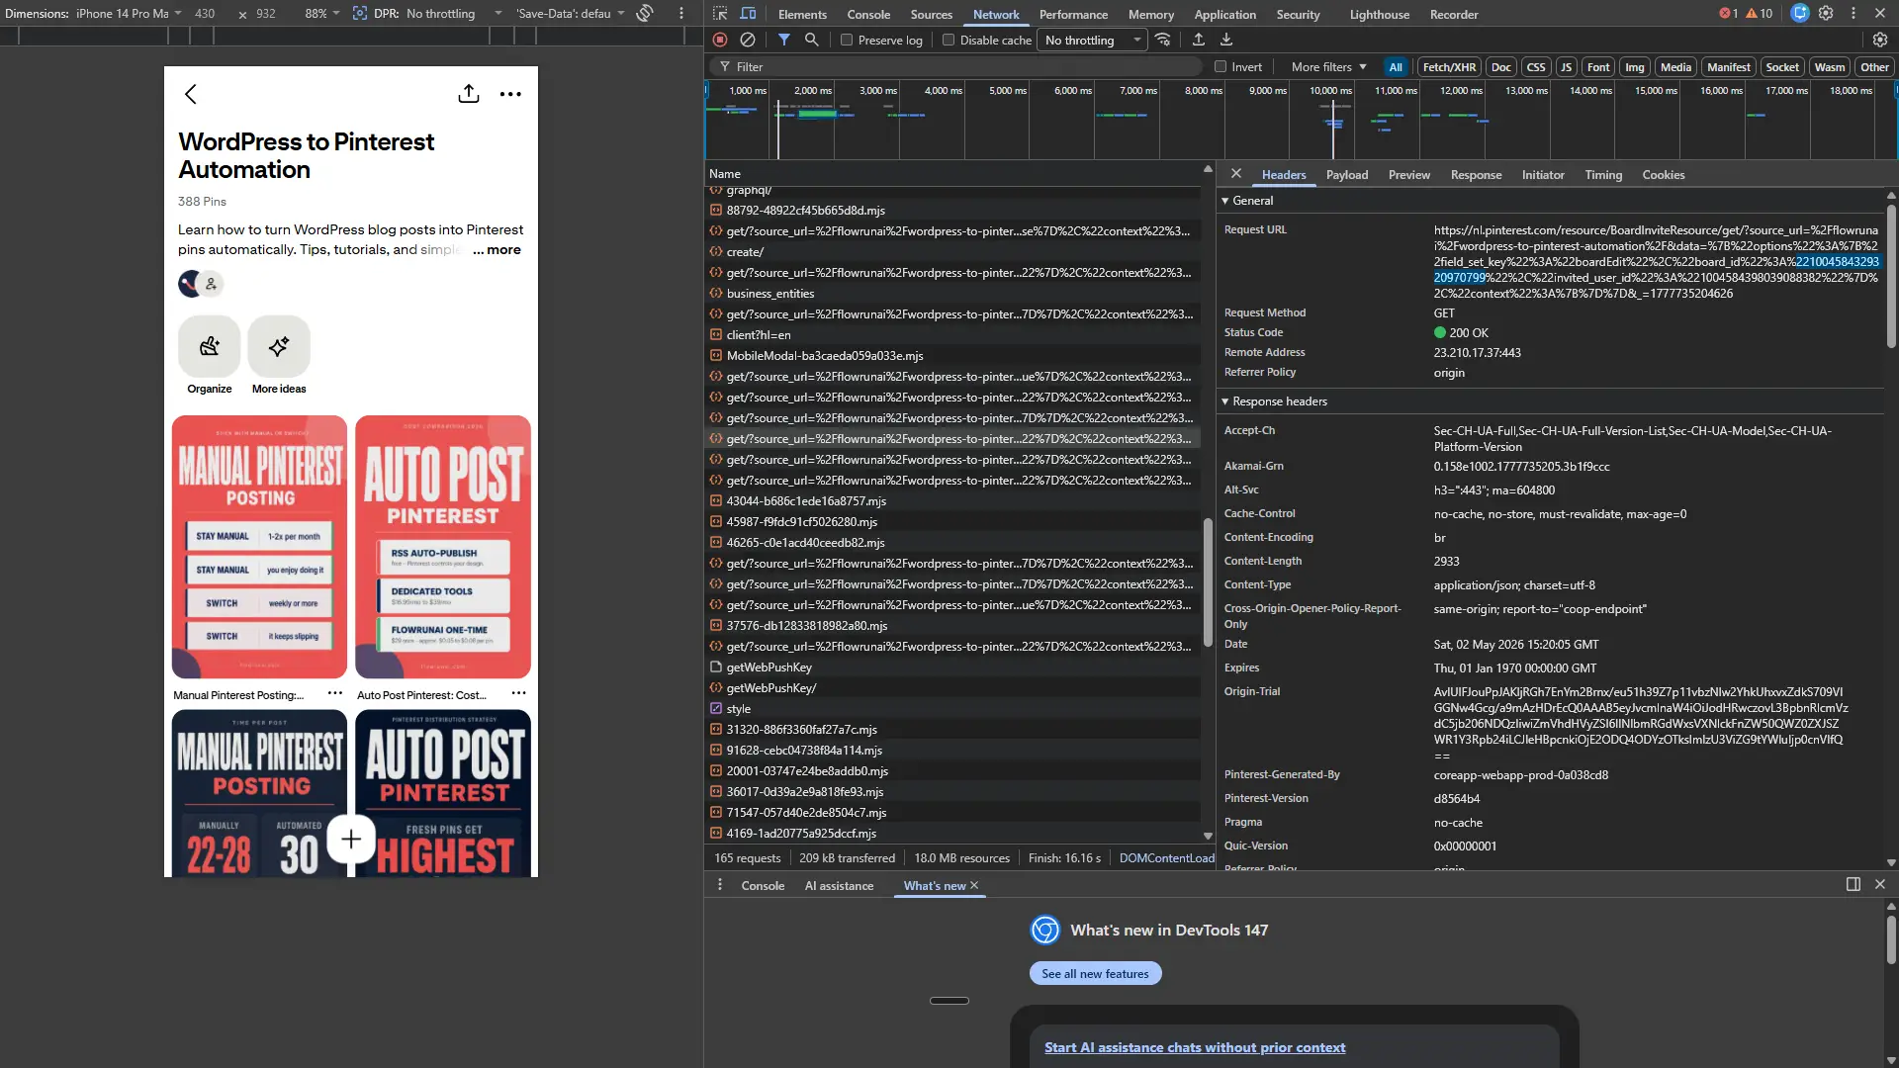Select getWebPushKey/ request row
1899x1068 pixels.
point(952,688)
